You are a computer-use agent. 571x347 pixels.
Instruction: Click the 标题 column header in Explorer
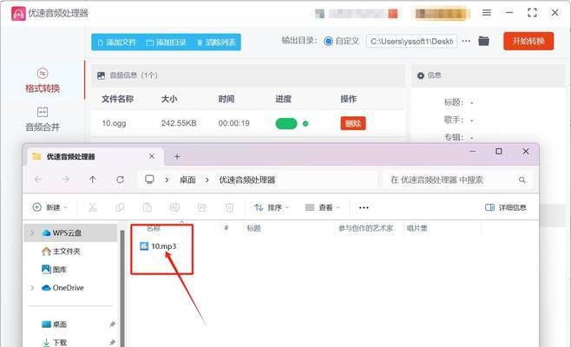[253, 228]
